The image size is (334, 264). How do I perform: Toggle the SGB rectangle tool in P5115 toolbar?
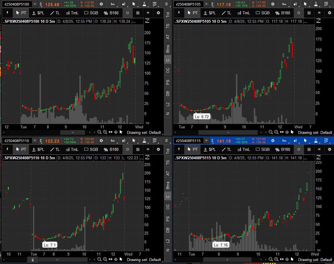[263, 149]
